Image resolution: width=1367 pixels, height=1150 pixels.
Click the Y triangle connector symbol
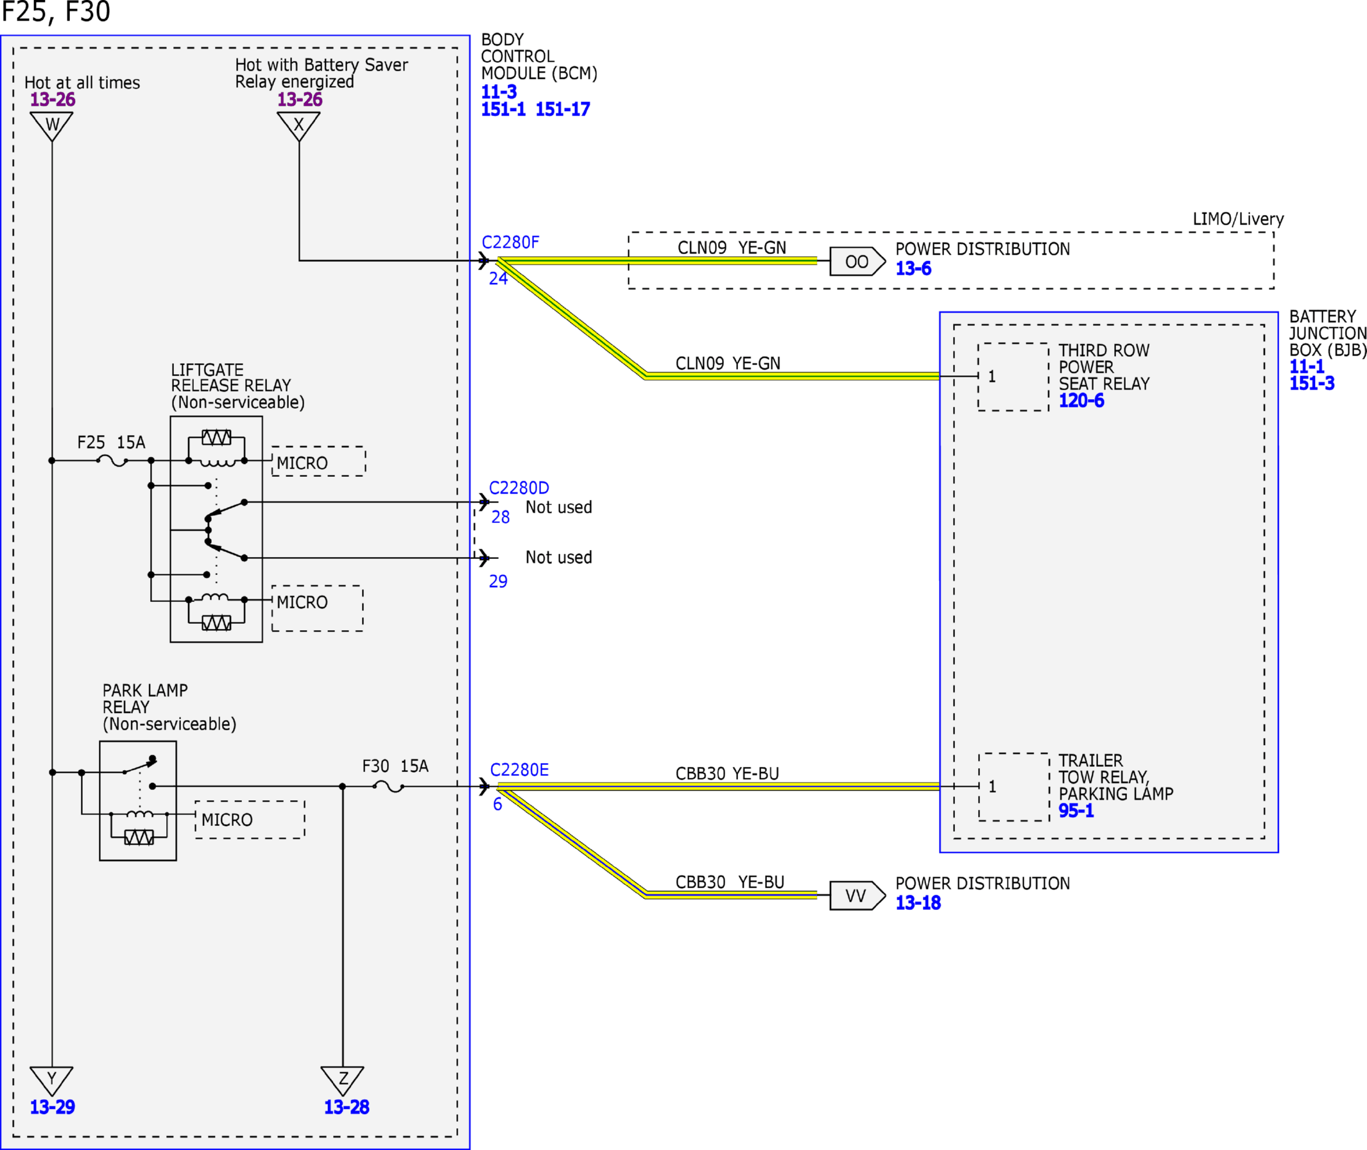point(51,1079)
